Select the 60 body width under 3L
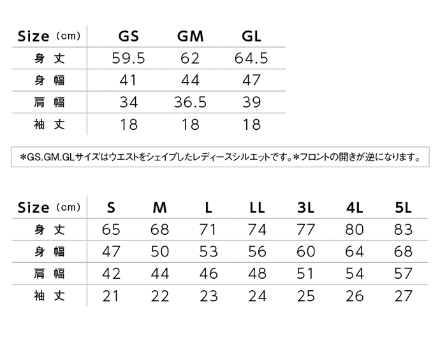The width and height of the screenshot is (440, 357). pos(305,251)
